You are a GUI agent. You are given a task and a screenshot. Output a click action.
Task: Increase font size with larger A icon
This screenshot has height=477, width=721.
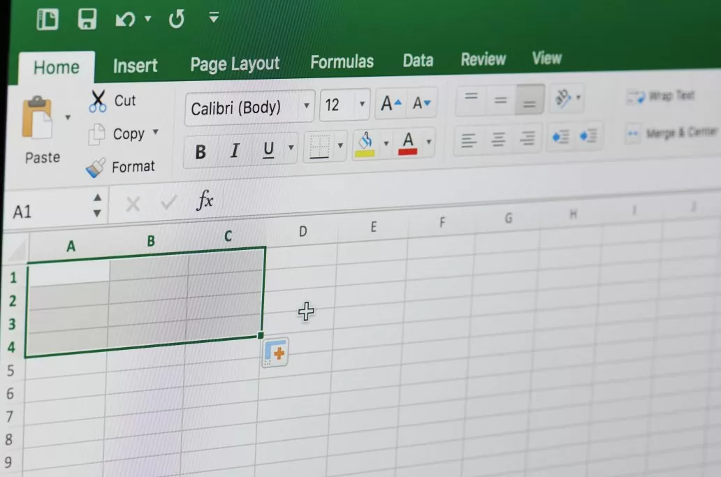[x=391, y=105]
